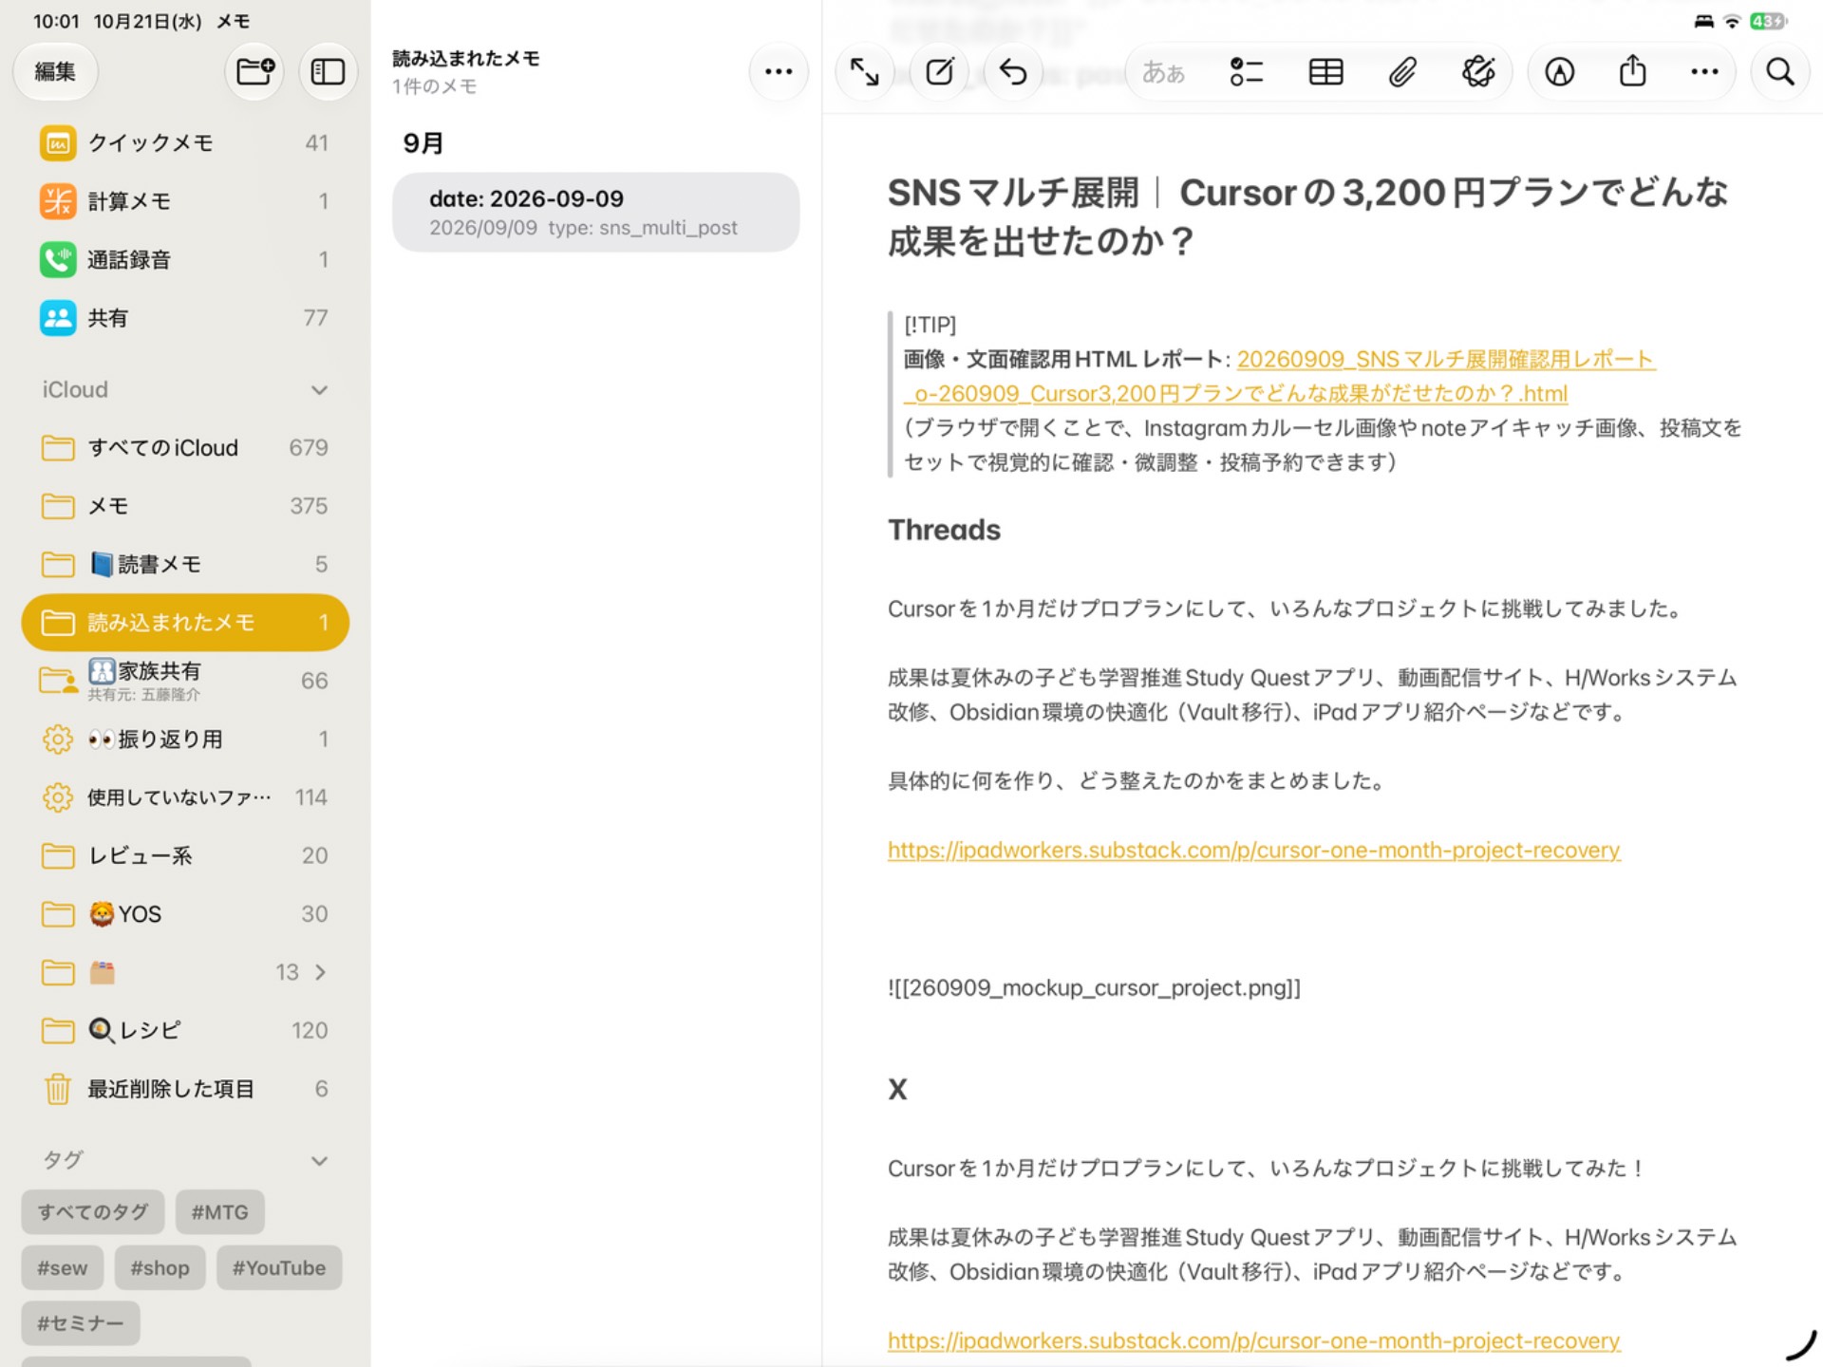Open レビュー系 folder
Image resolution: width=1823 pixels, height=1367 pixels.
[185, 856]
